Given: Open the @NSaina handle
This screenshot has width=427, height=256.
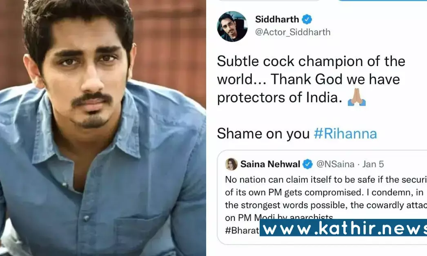Looking at the screenshot, I should [x=335, y=164].
